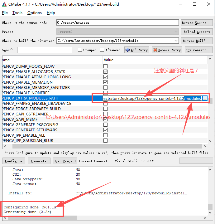Open the Tools menu
This screenshot has width=215, height=224.
pyautogui.click(x=17, y=13)
